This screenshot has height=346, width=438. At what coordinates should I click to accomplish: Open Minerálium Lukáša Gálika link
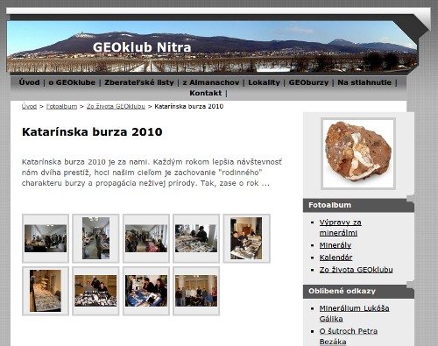click(x=354, y=314)
